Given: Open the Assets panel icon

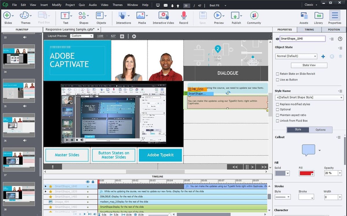Looking at the screenshot, I should 304,16.
